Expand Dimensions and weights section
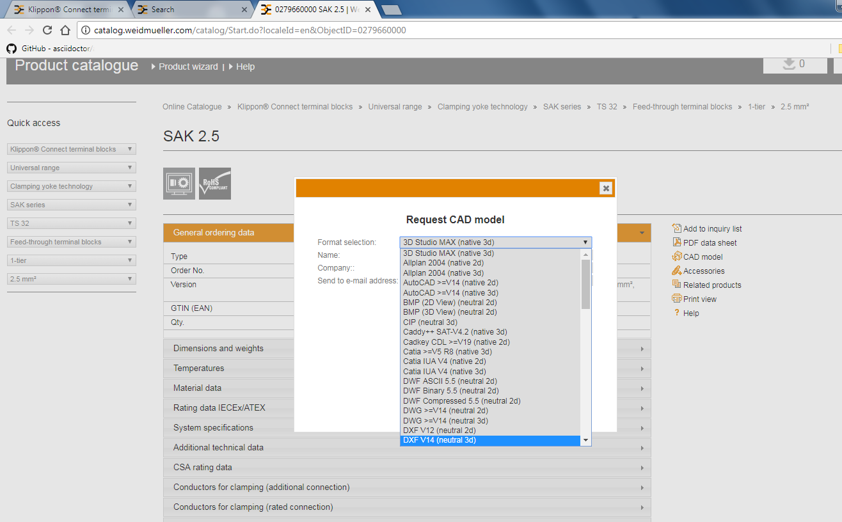The image size is (842, 522). (407, 349)
